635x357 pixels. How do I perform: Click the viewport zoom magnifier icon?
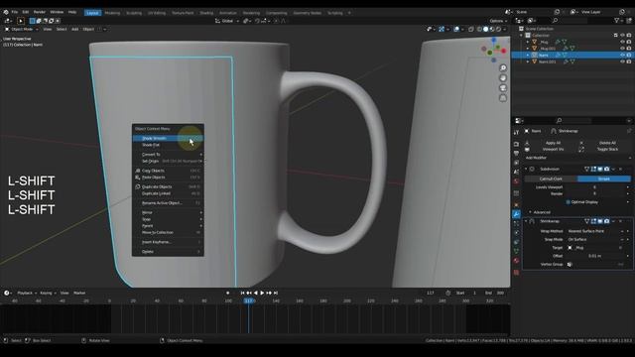coord(503,68)
